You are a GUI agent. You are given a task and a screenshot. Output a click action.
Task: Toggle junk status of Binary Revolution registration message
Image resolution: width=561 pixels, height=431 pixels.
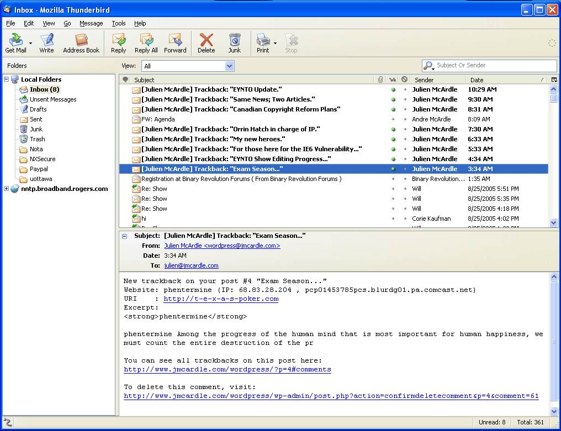pyautogui.click(x=405, y=179)
